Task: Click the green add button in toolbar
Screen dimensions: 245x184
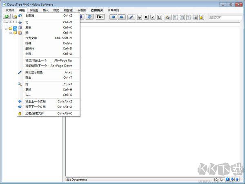Action: point(7,17)
